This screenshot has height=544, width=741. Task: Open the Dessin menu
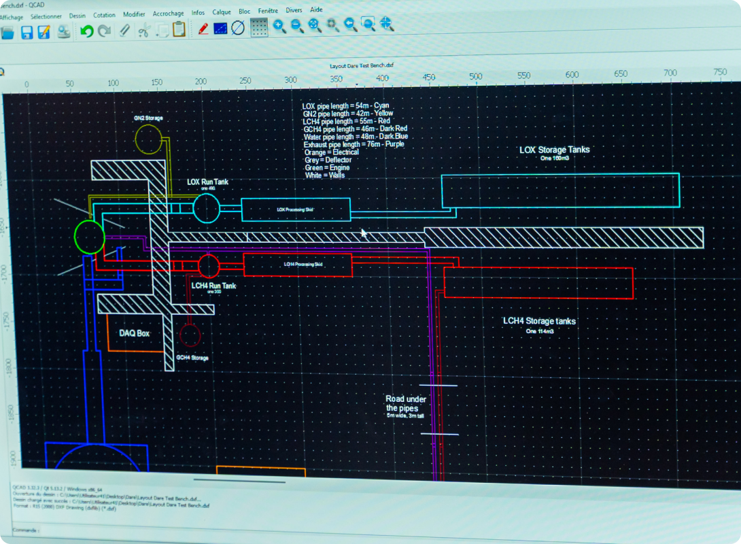77,14
